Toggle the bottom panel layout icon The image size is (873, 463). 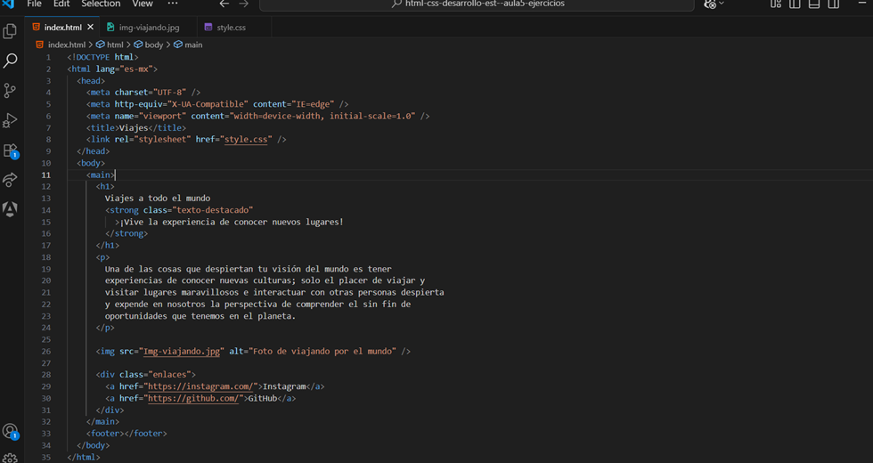[814, 4]
